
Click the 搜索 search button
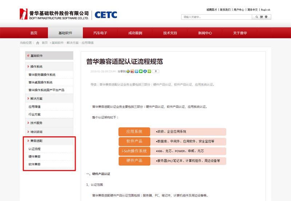coord(262,17)
